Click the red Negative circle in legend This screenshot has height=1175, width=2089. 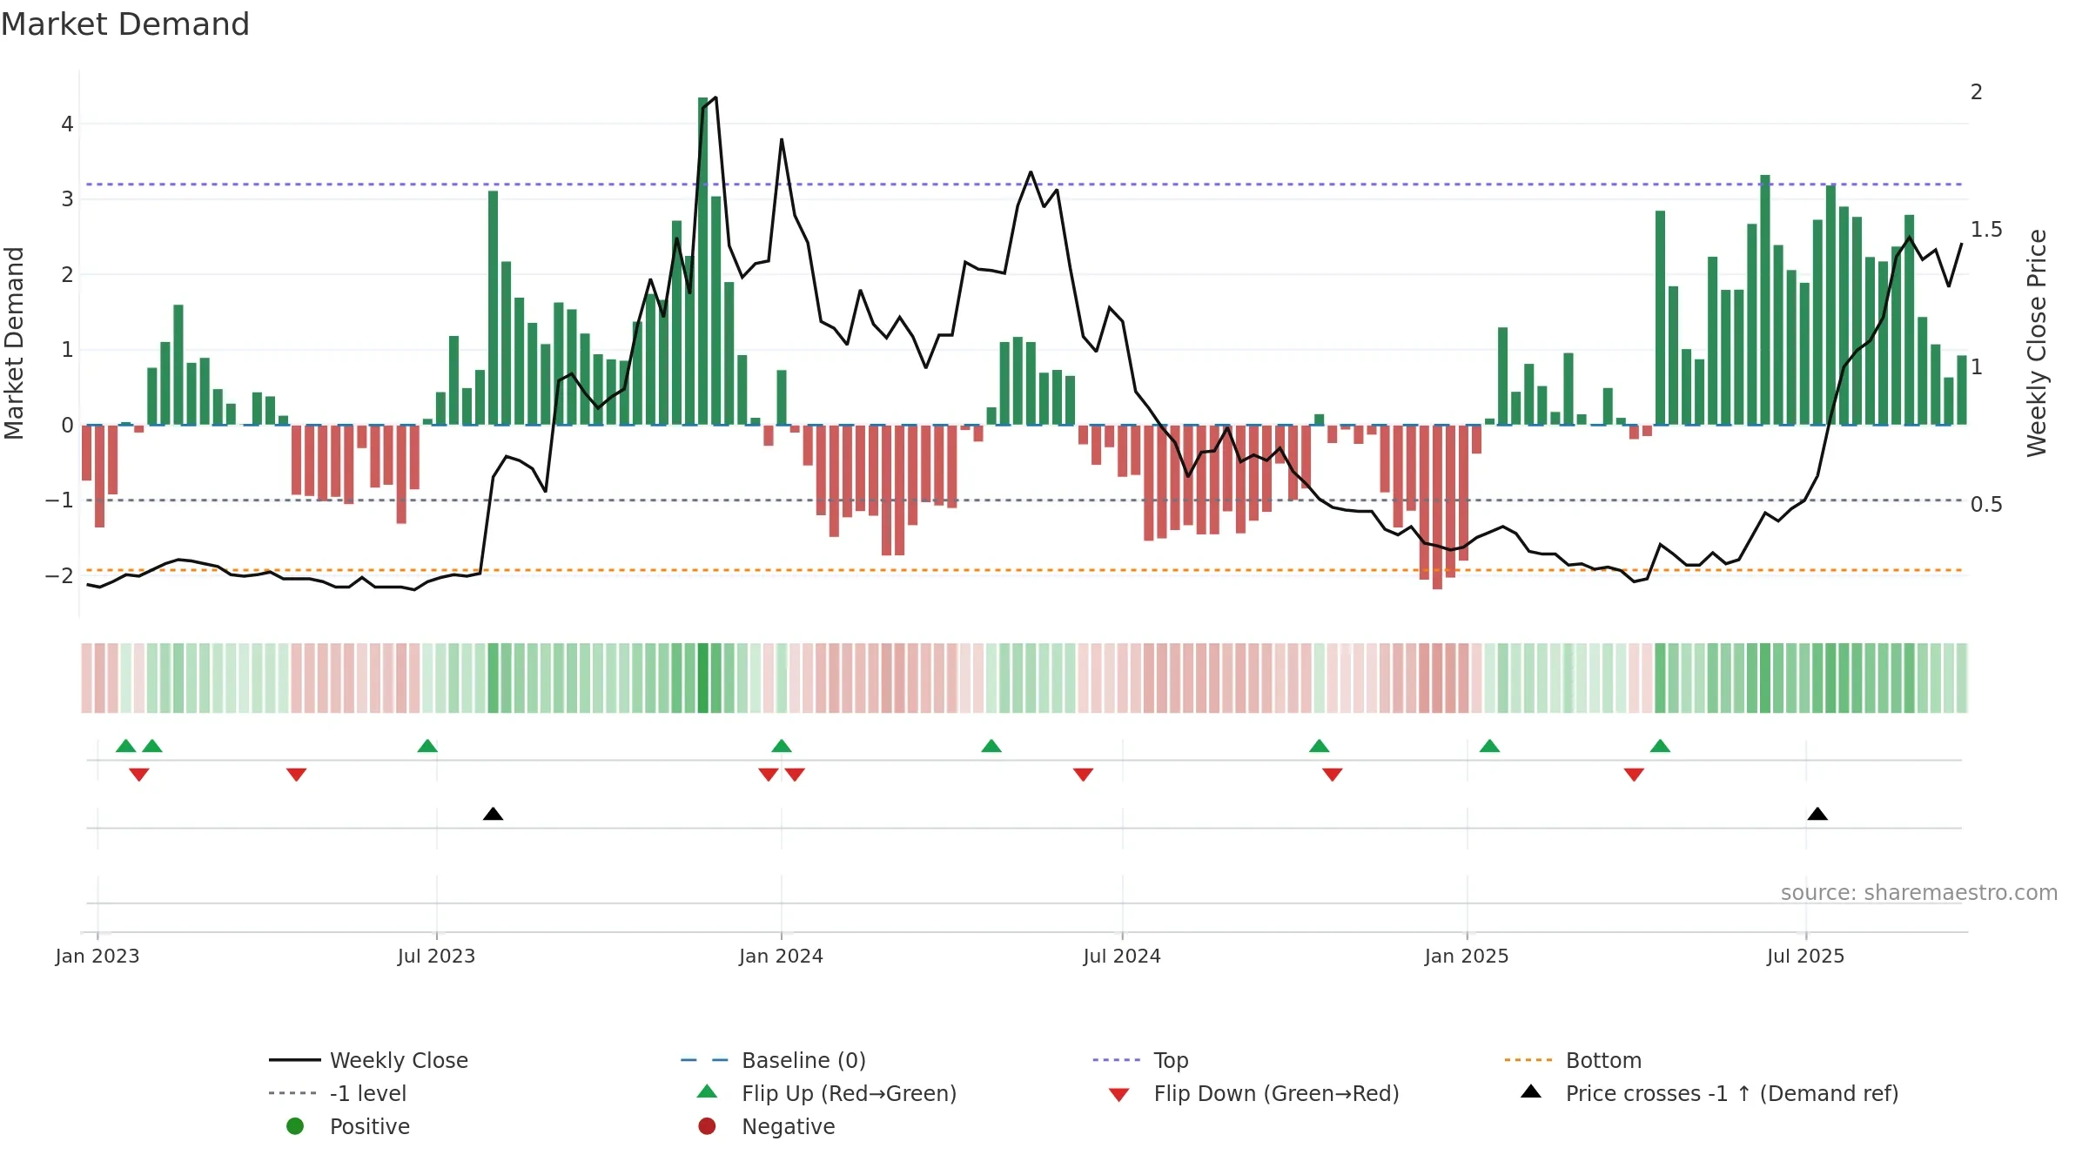[x=707, y=1126]
